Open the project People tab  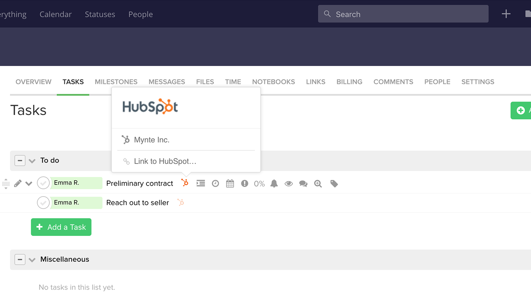click(437, 82)
